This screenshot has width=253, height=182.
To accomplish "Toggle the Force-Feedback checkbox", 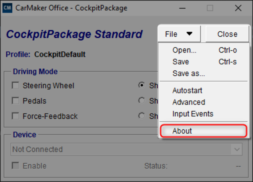I will tap(16, 116).
